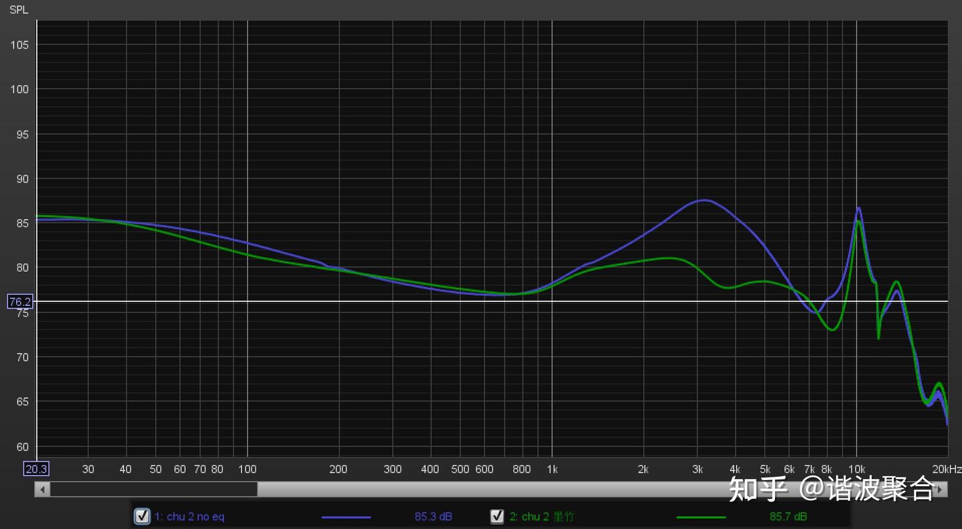Click the horizontal scrollbar thumb
Screen dimensions: 962x529
click(x=154, y=490)
